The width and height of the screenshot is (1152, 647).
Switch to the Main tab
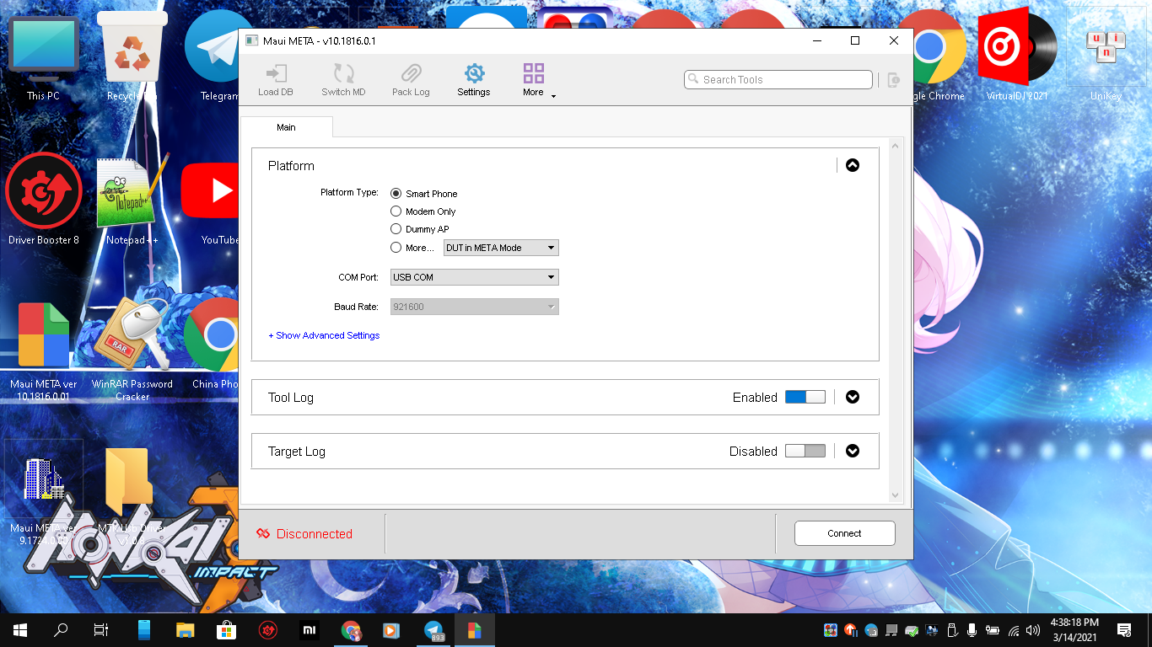point(287,127)
